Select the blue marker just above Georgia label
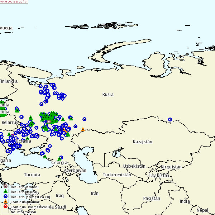 pyautogui.click(x=61, y=157)
